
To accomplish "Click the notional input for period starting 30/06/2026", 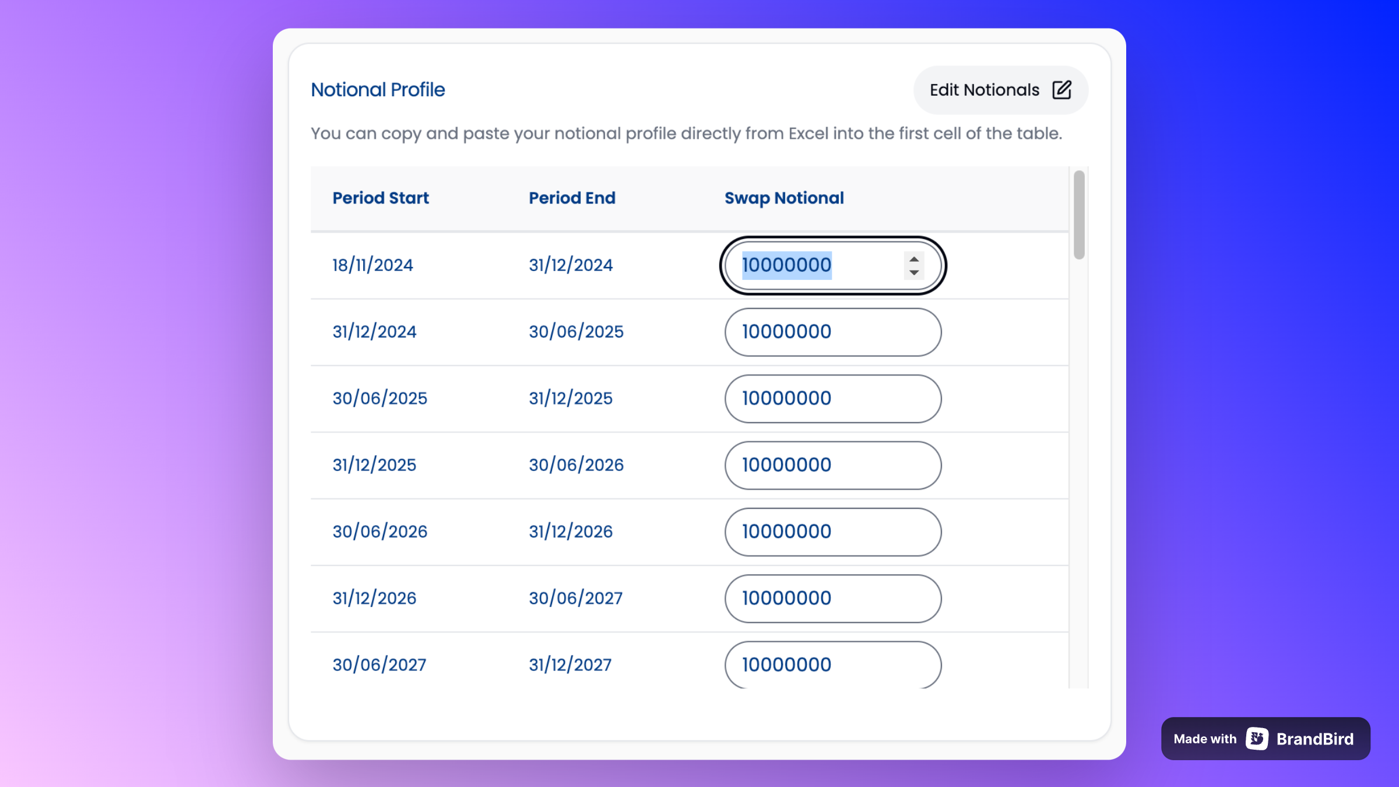I will tap(832, 531).
